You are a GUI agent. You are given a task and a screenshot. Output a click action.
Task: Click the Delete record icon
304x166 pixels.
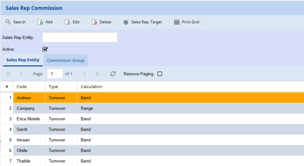(x=94, y=22)
